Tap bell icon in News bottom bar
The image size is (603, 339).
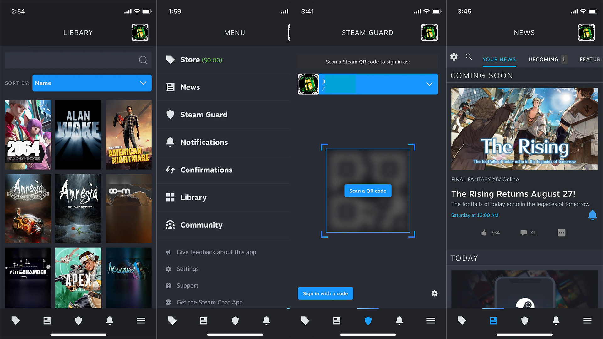556,320
